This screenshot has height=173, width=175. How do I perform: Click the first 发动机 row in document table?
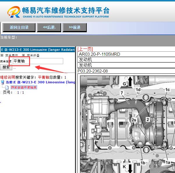click(x=126, y=60)
